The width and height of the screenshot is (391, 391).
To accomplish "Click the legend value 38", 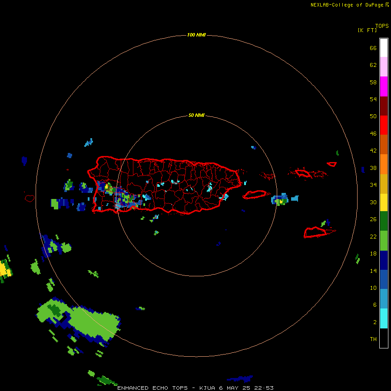I will (x=373, y=168).
